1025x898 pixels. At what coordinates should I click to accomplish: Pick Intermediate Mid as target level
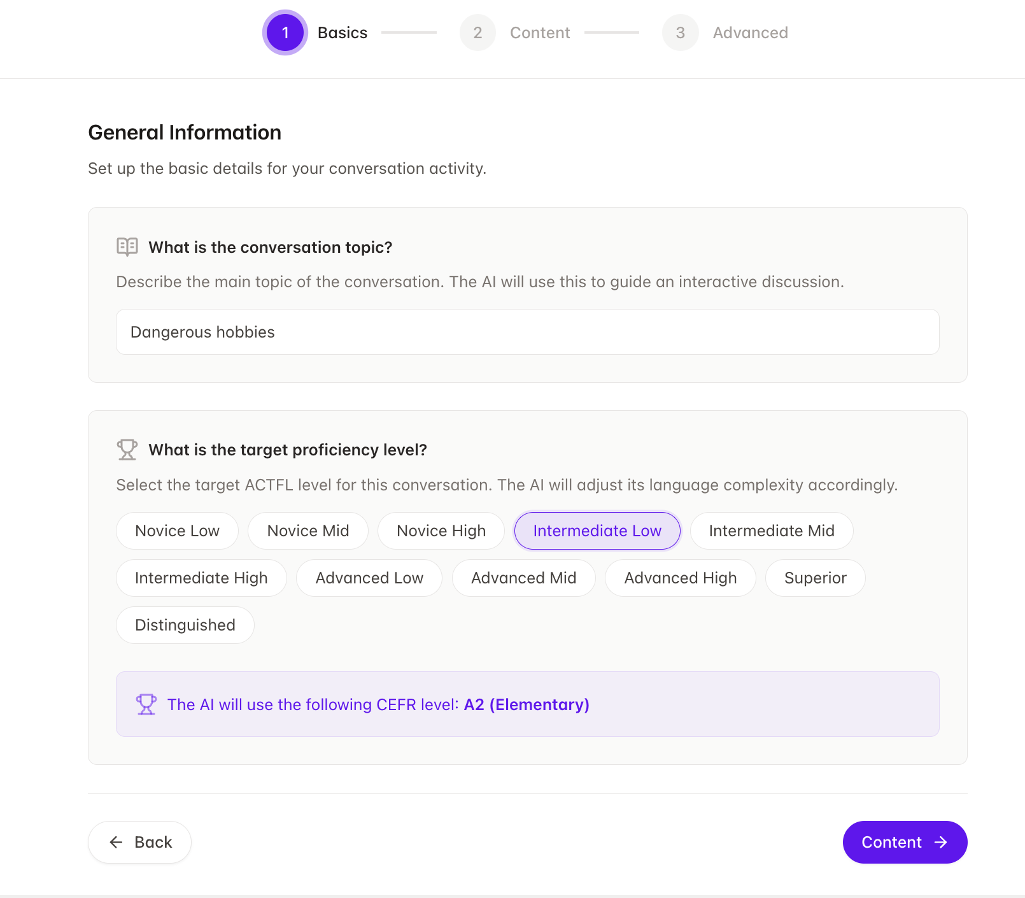[772, 531]
